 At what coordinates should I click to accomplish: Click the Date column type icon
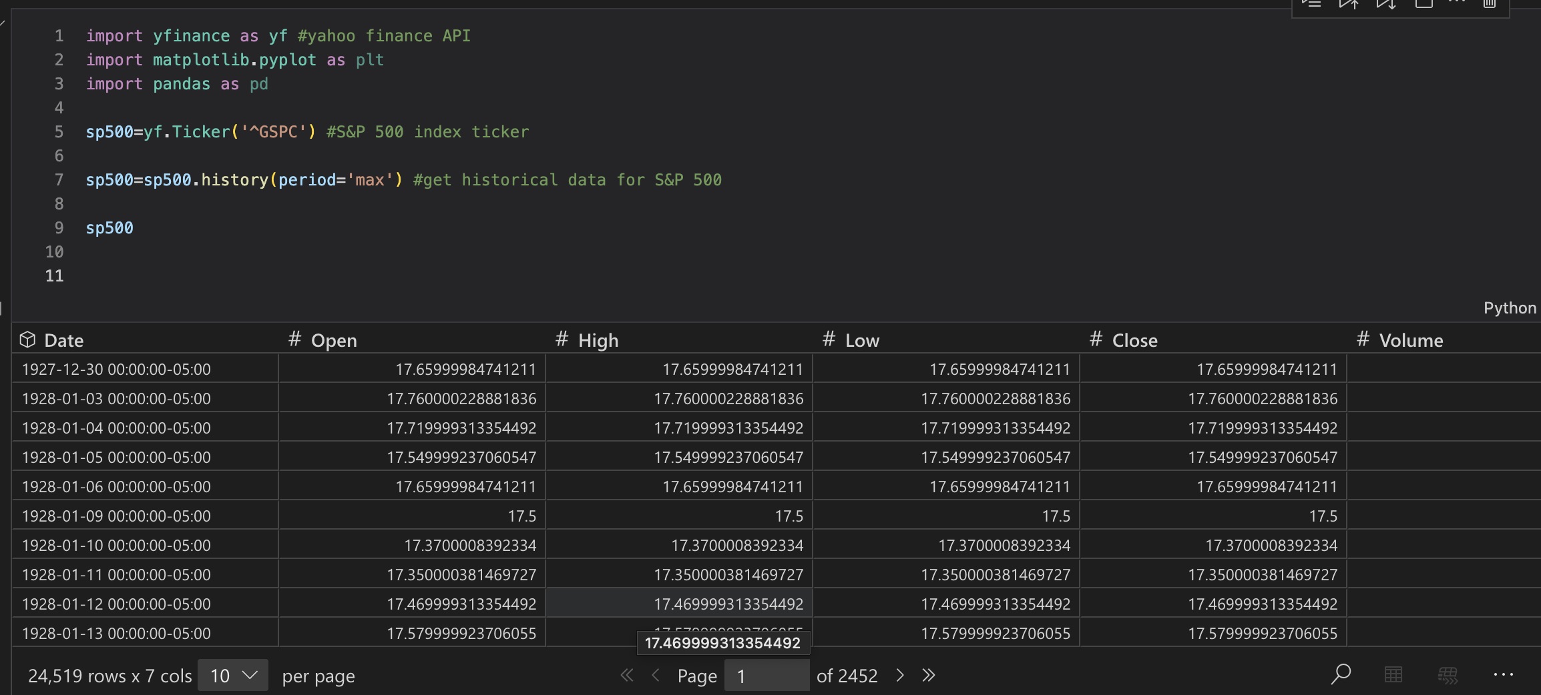click(27, 339)
